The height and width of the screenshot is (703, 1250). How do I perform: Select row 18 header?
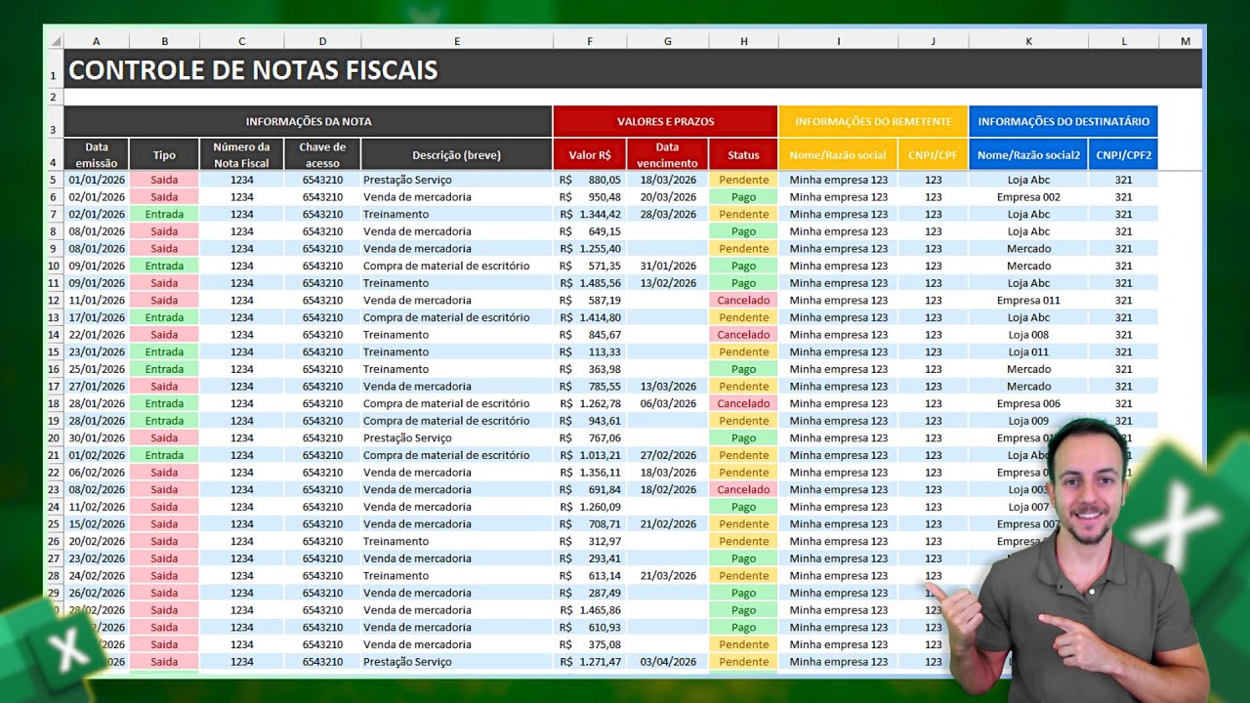pos(54,403)
